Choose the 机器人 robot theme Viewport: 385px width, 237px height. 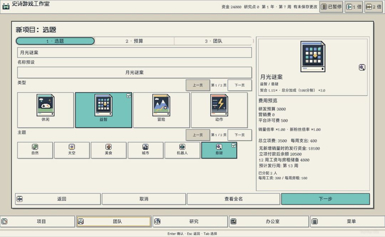182,150
